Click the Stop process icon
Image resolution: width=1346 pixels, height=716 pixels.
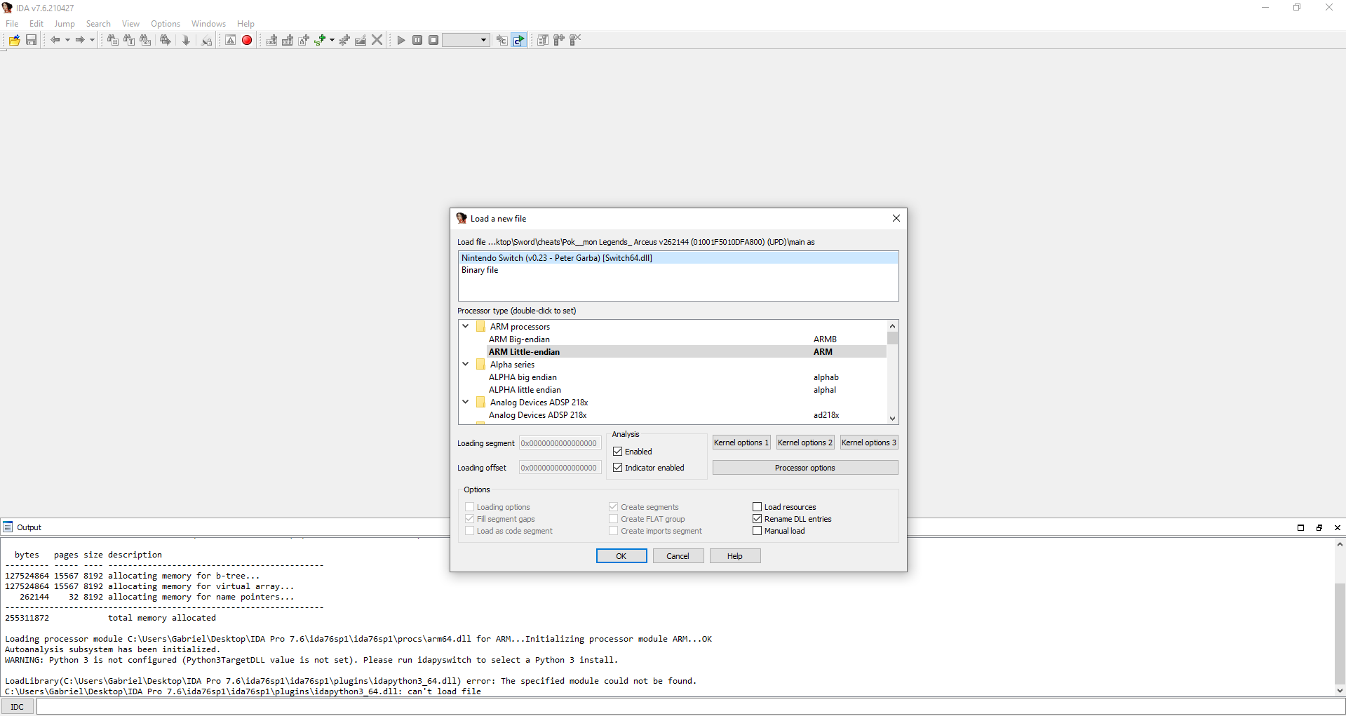tap(433, 40)
